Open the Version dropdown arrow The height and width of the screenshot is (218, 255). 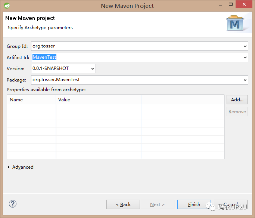93,68
